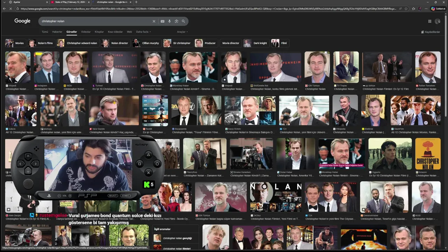Open the TV Tropes image result
Viewport: 448px width, 252px height.
(x=346, y=67)
